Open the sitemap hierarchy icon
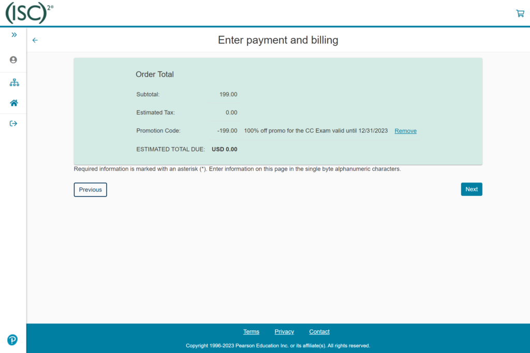This screenshot has width=530, height=353. pyautogui.click(x=14, y=82)
